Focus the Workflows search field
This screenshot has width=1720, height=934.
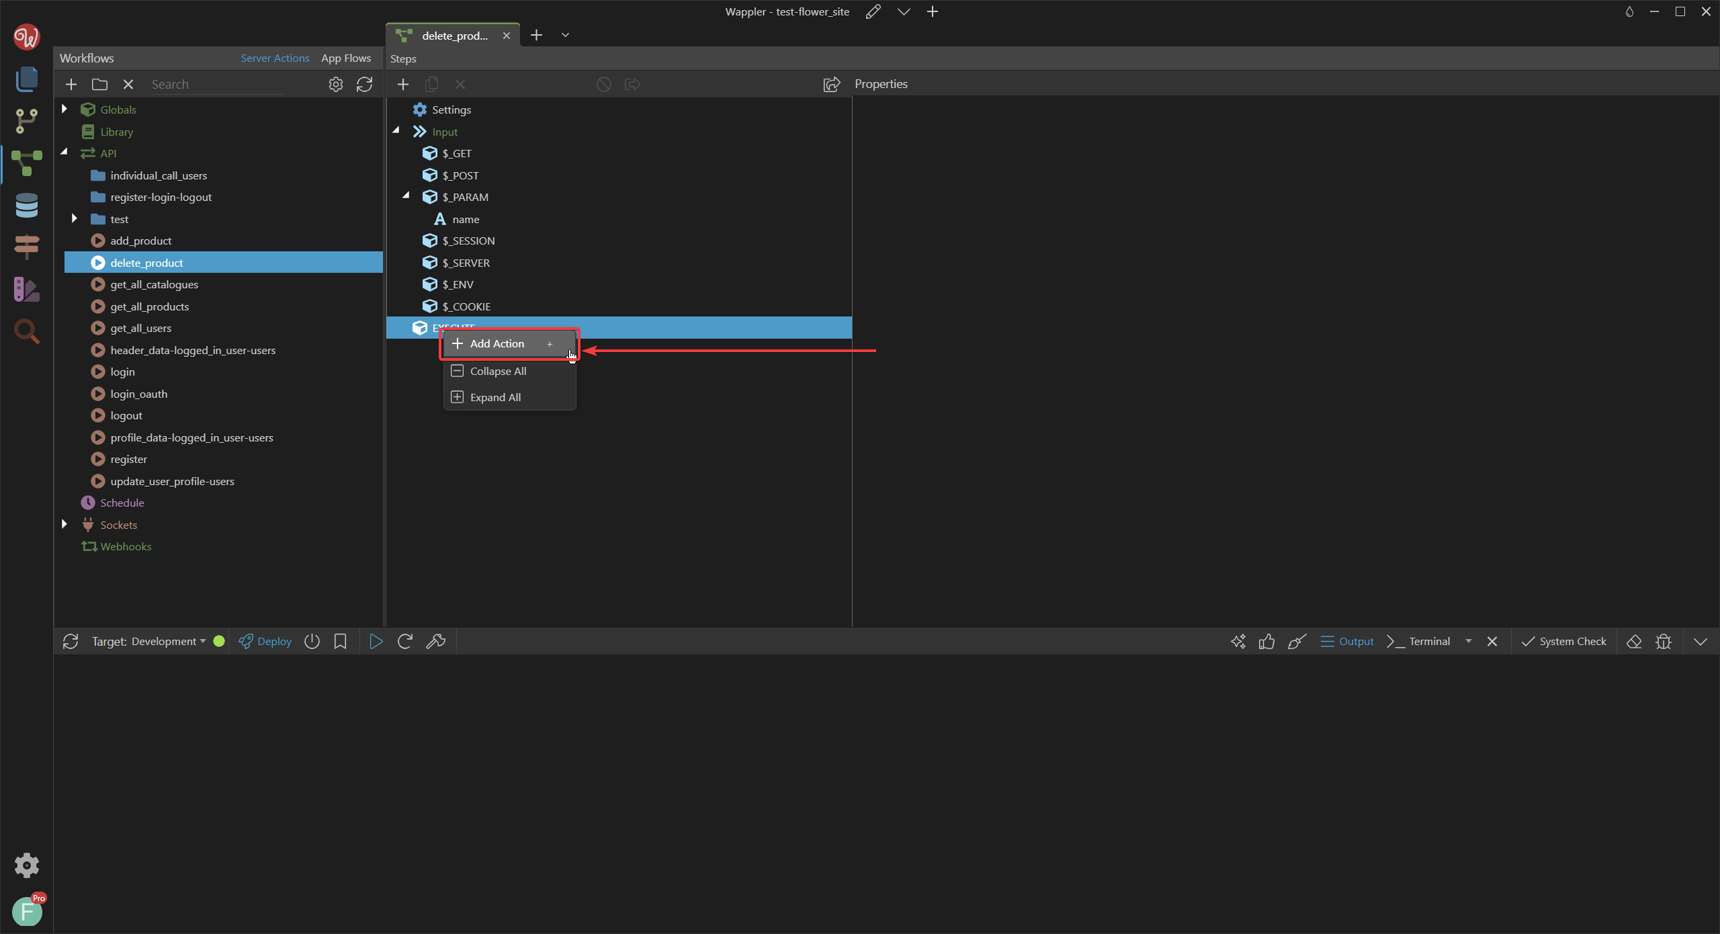[x=217, y=85]
